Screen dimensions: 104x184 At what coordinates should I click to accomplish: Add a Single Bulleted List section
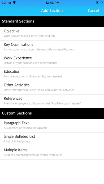[x=52, y=139]
